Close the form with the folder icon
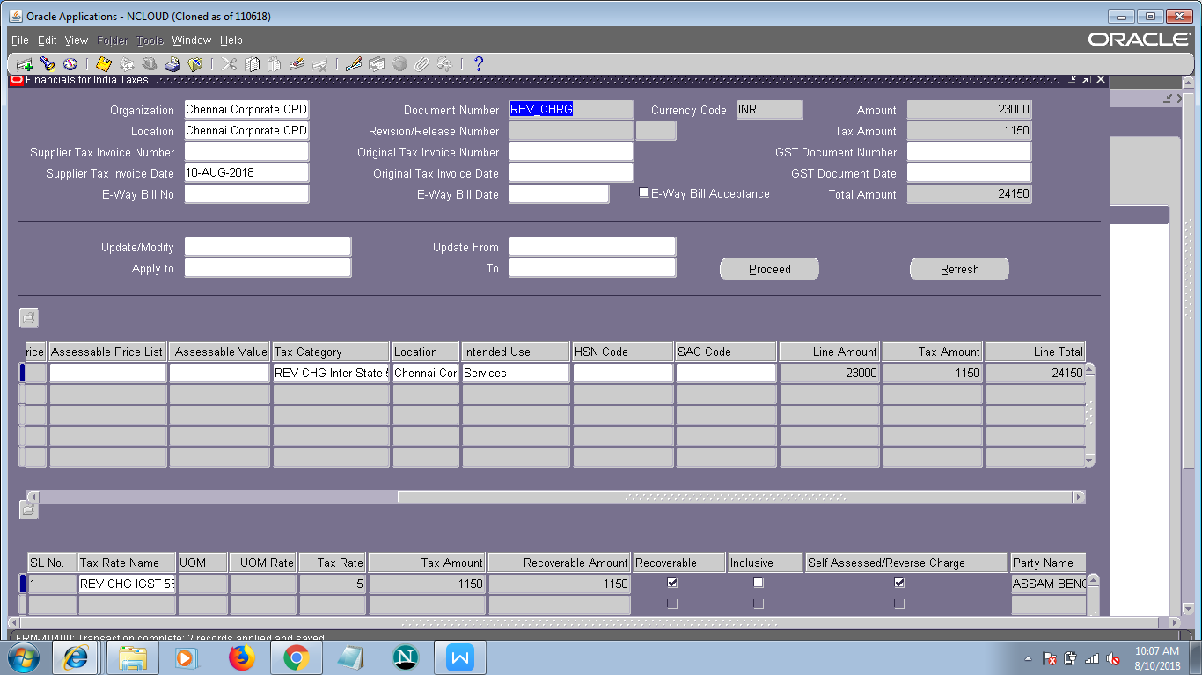Viewport: 1202px width, 675px height. coord(194,64)
